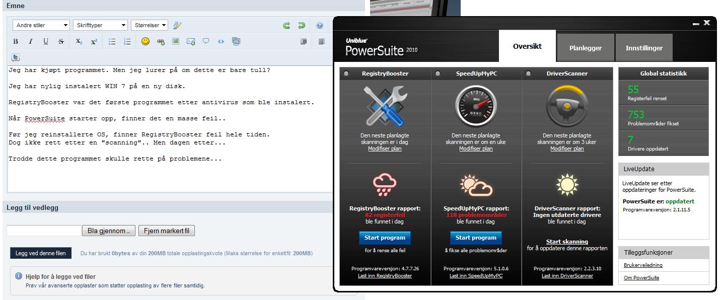Insert a link with the chain icon
Viewport: 723px width, 300px height.
[161, 42]
